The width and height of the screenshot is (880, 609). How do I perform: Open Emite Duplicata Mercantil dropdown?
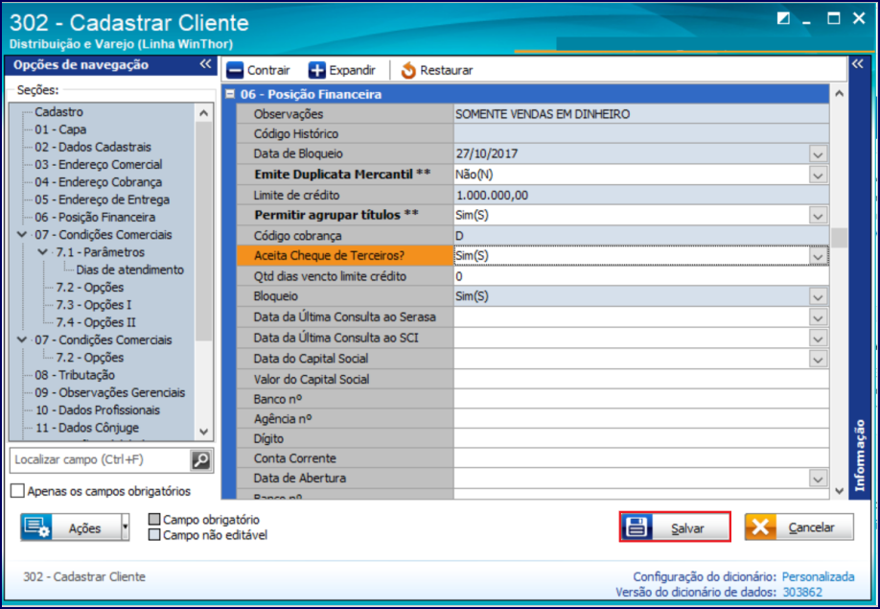[x=818, y=176]
